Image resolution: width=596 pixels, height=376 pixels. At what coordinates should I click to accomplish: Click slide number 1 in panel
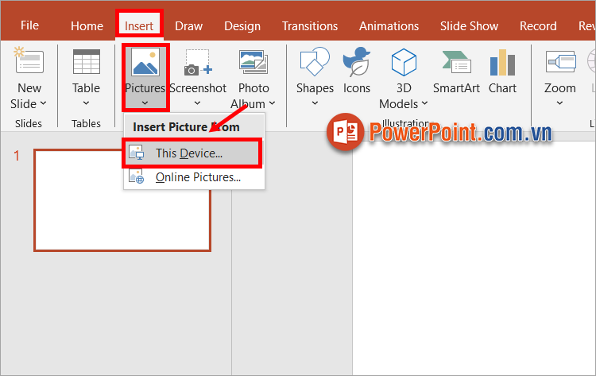(17, 156)
